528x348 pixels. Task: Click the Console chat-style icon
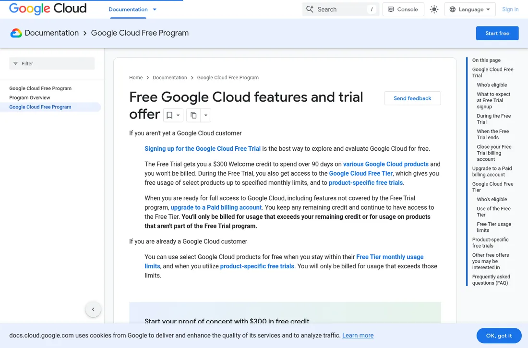click(391, 10)
